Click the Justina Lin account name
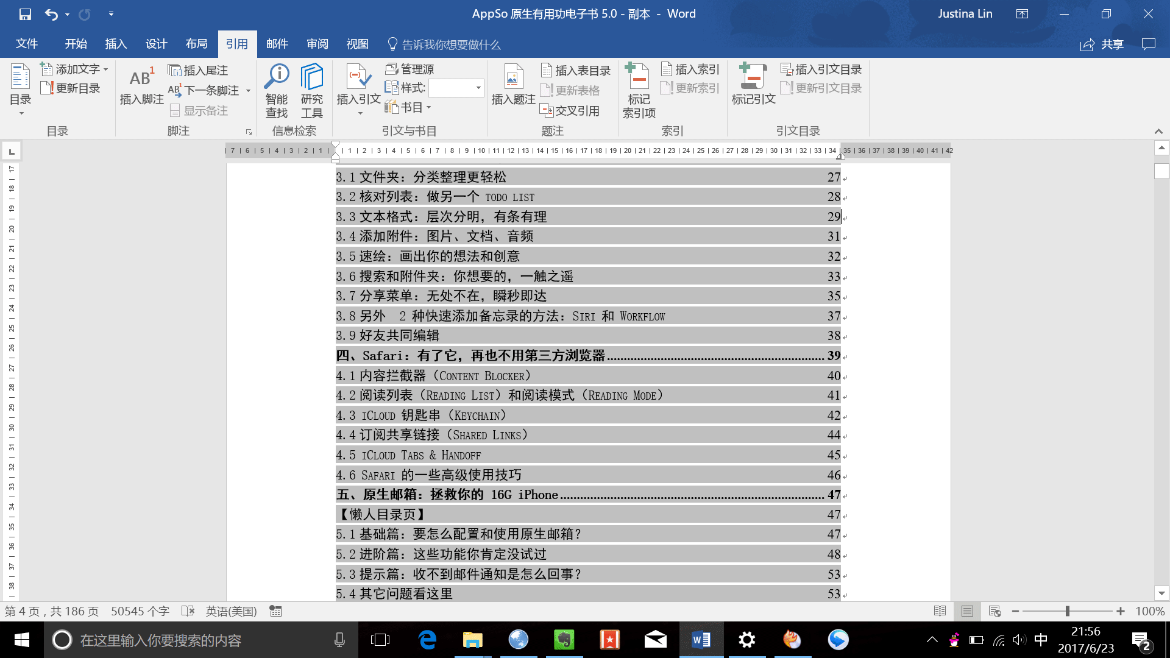 (x=965, y=14)
